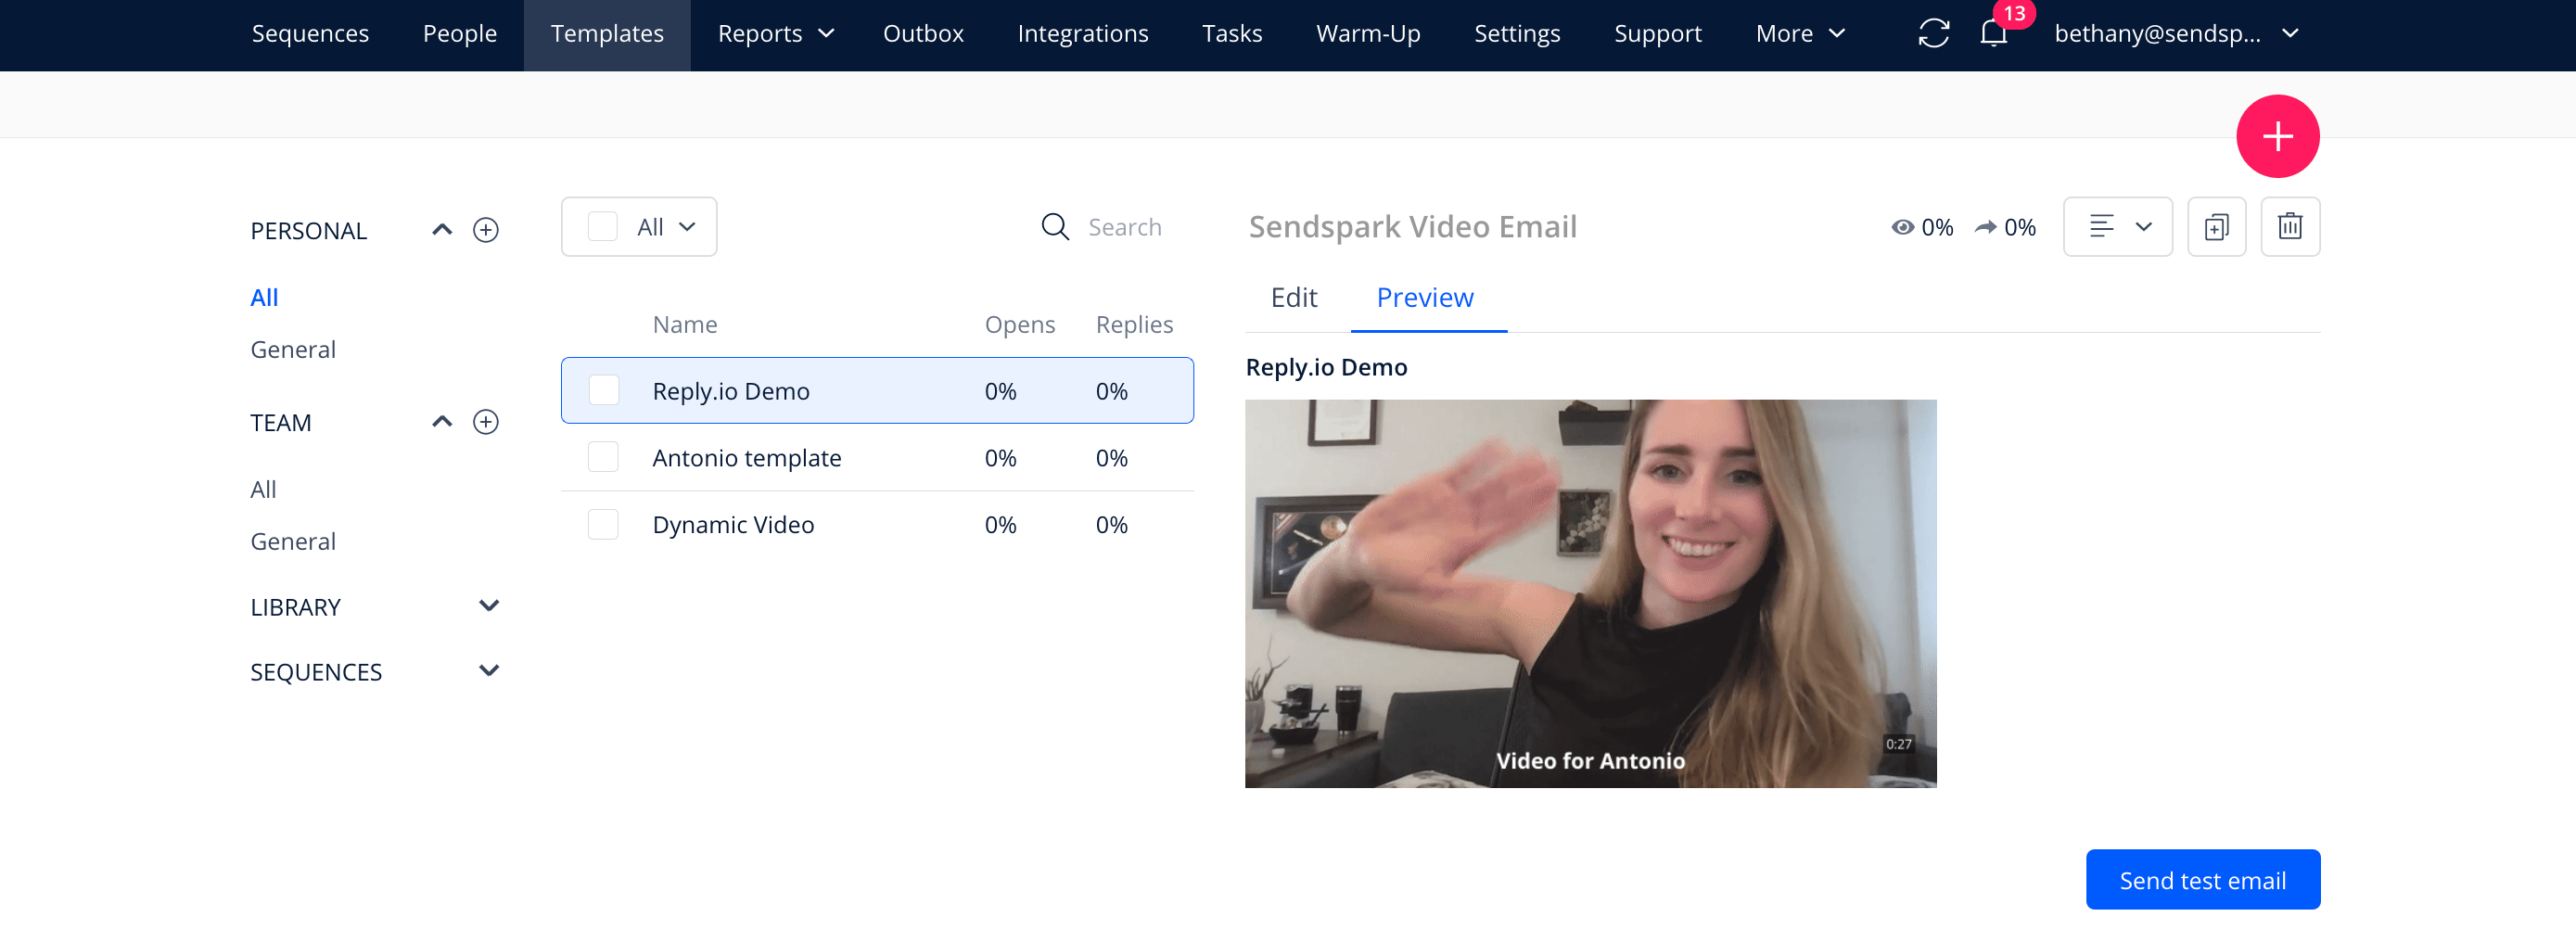Select General under Personal
This screenshot has height=942, width=2576.
point(293,349)
